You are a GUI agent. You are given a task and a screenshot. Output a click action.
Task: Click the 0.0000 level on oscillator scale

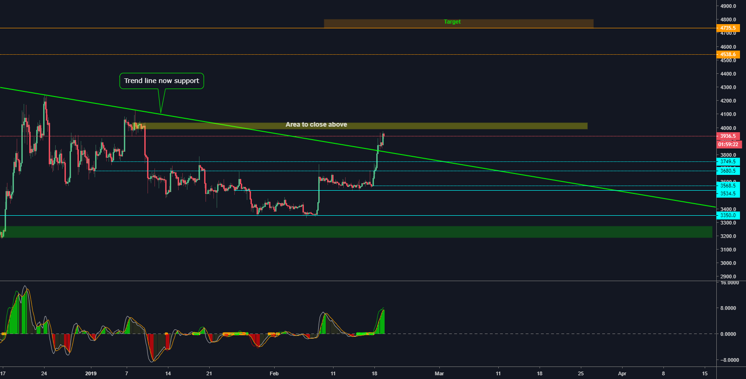pyautogui.click(x=728, y=334)
